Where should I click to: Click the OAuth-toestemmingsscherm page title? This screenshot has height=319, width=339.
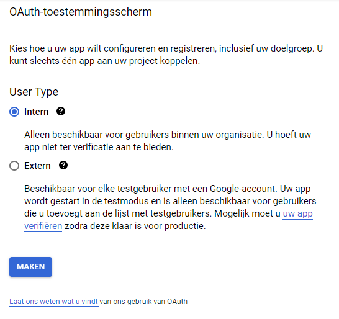click(81, 12)
